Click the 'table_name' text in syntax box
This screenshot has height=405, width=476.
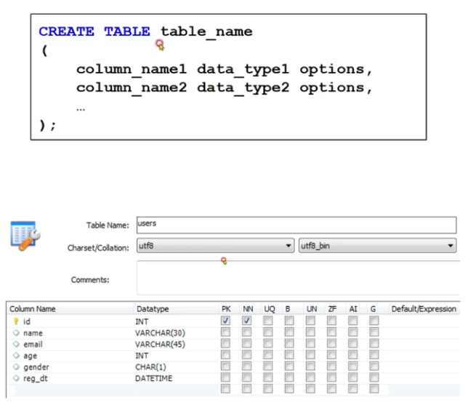[206, 32]
